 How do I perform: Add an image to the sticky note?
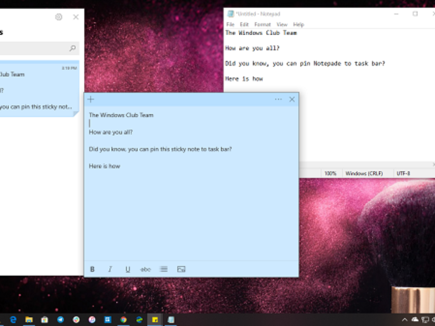click(181, 269)
